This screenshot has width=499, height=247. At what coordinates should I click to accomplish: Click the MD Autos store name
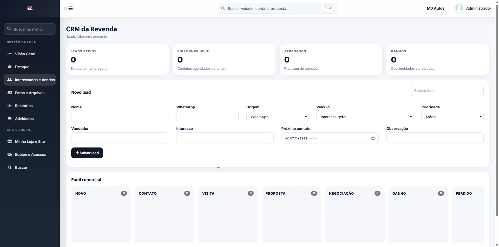436,8
